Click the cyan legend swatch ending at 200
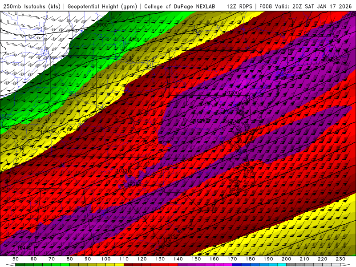Viewport: 356px width, 267px height. point(282,265)
